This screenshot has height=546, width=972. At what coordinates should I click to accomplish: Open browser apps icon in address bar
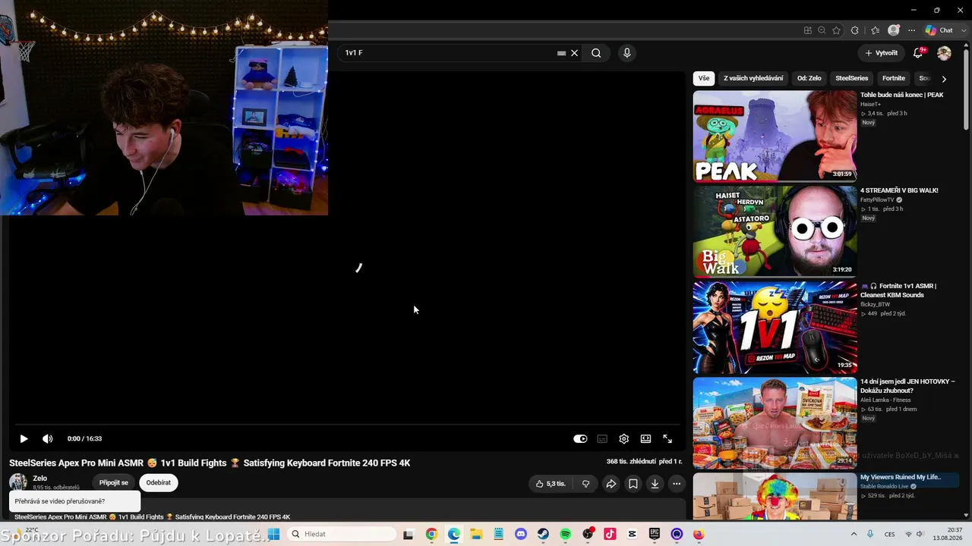click(807, 30)
